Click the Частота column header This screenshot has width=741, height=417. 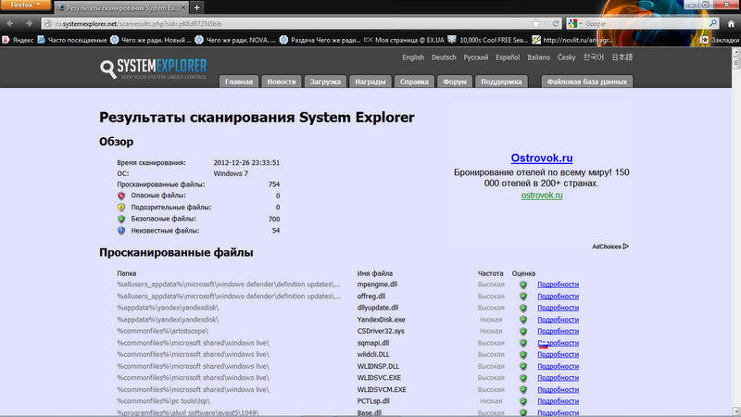pyautogui.click(x=490, y=273)
